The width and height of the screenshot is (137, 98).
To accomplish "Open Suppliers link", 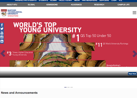I will click(x=104, y=1).
